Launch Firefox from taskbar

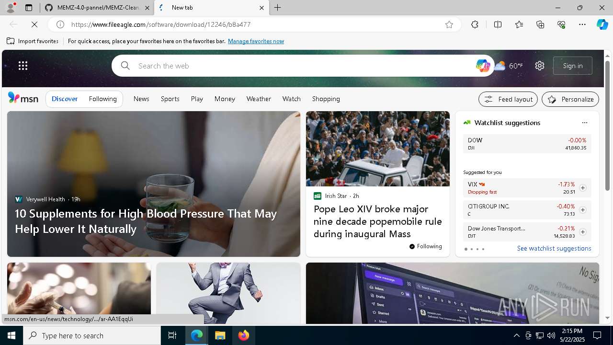(244, 335)
